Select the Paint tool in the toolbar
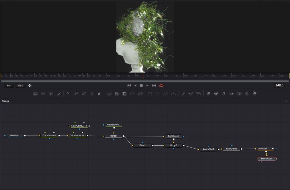This screenshot has height=190, width=290. click(x=59, y=94)
